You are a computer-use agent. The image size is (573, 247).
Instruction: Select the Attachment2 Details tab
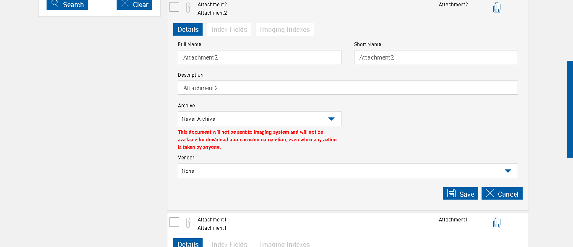[x=188, y=29]
